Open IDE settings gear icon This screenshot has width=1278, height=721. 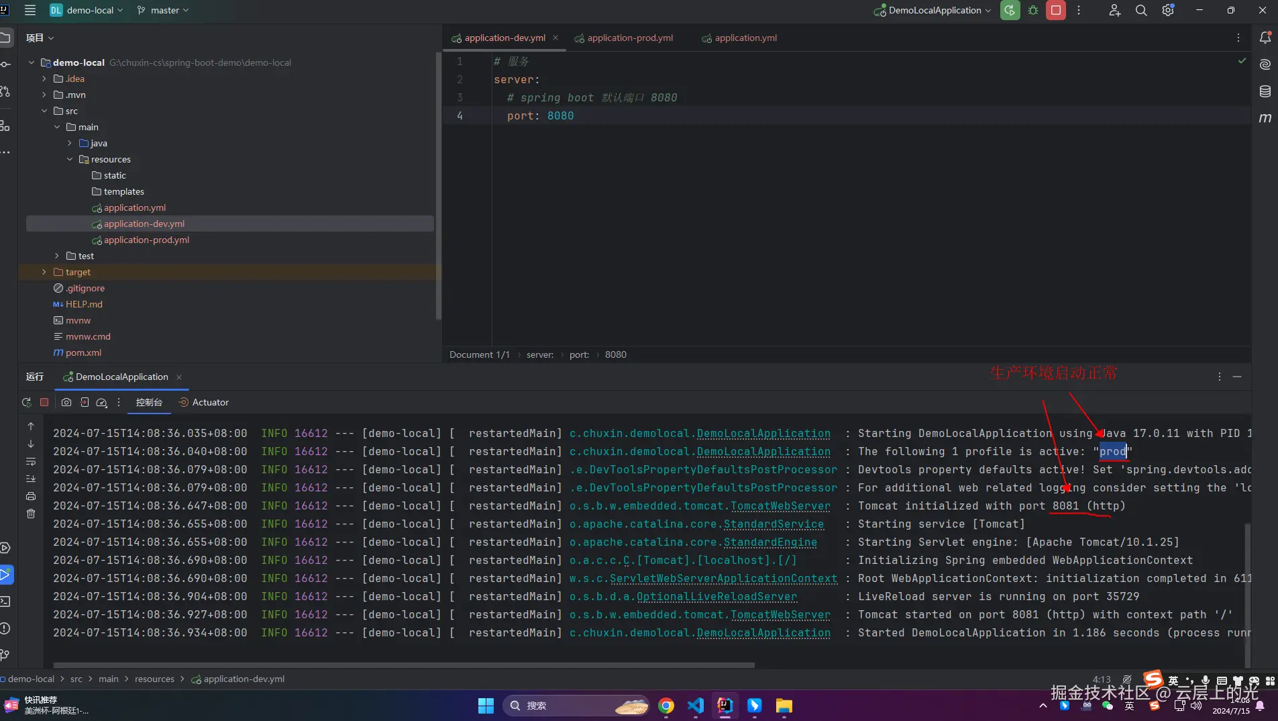pos(1168,10)
